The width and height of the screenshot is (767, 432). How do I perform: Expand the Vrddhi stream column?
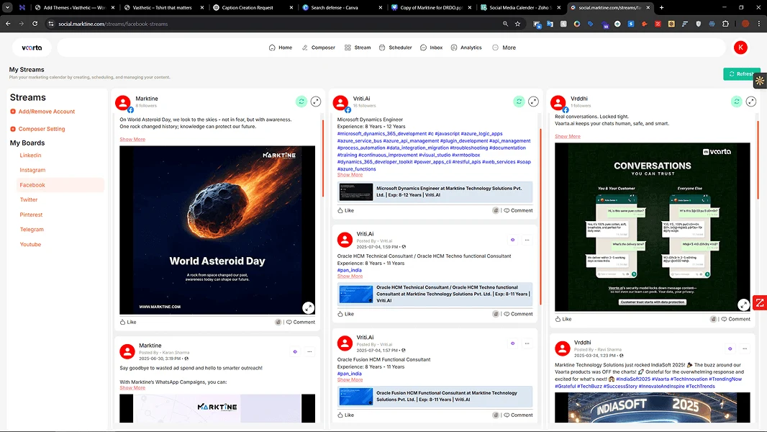pyautogui.click(x=751, y=102)
